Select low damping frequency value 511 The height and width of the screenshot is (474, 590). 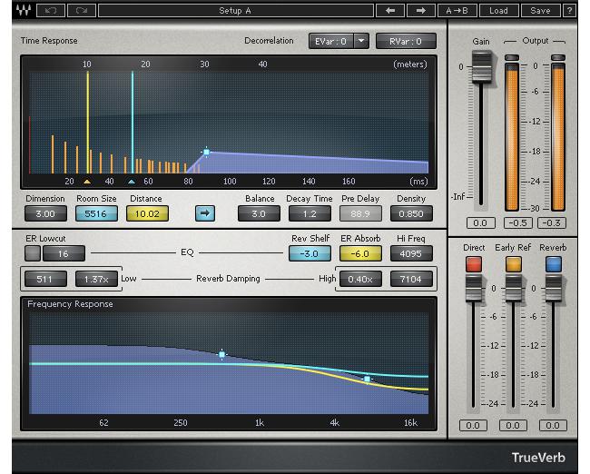(x=45, y=279)
